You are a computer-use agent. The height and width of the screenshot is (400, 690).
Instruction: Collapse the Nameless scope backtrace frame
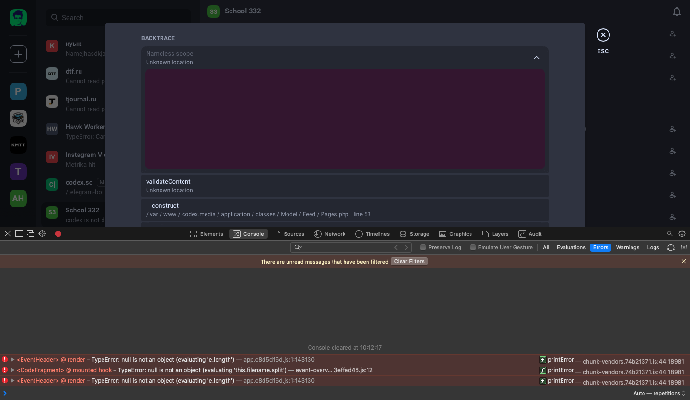pyautogui.click(x=537, y=58)
